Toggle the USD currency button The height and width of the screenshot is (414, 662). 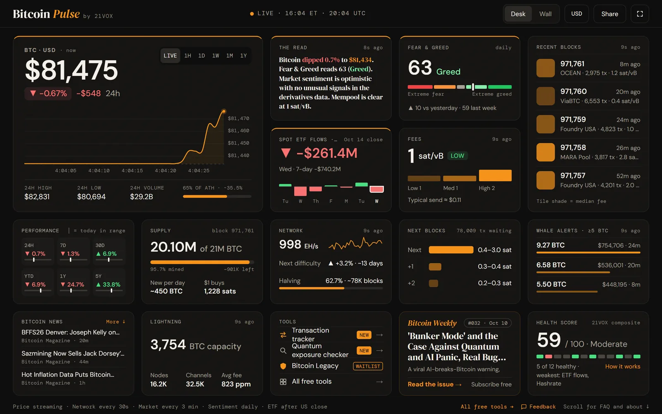point(577,14)
